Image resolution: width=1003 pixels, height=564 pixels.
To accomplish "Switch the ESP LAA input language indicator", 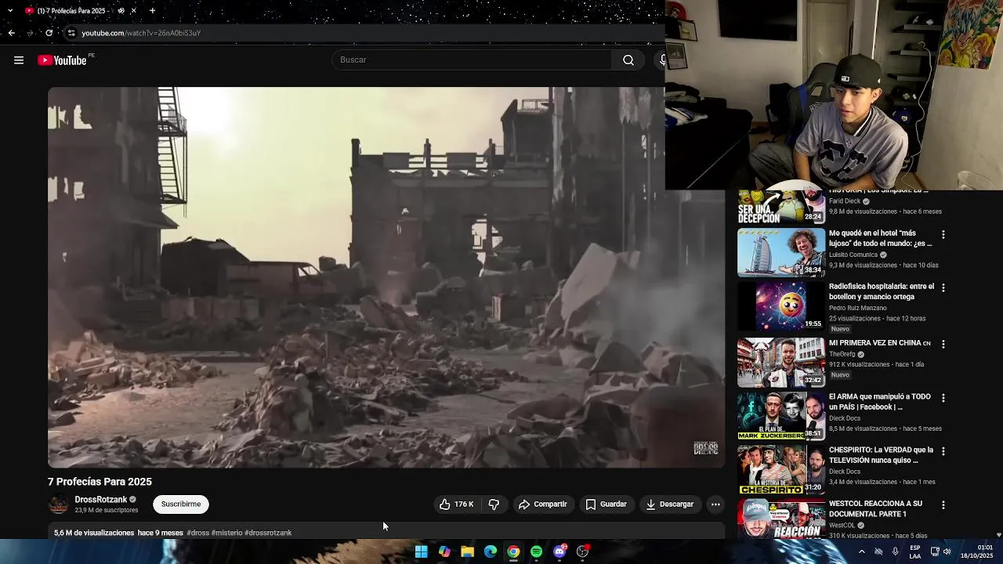I will (x=915, y=551).
